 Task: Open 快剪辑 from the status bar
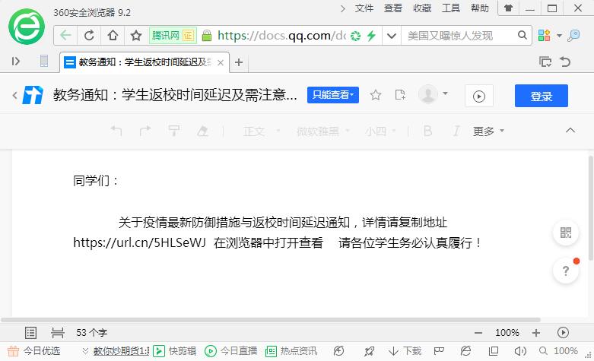click(x=175, y=351)
